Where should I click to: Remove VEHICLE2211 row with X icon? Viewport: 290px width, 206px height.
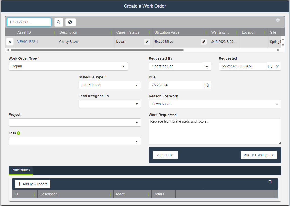10,42
